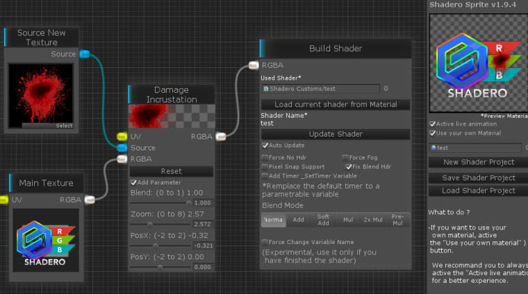Select the Mul blend mode

[x=348, y=220]
